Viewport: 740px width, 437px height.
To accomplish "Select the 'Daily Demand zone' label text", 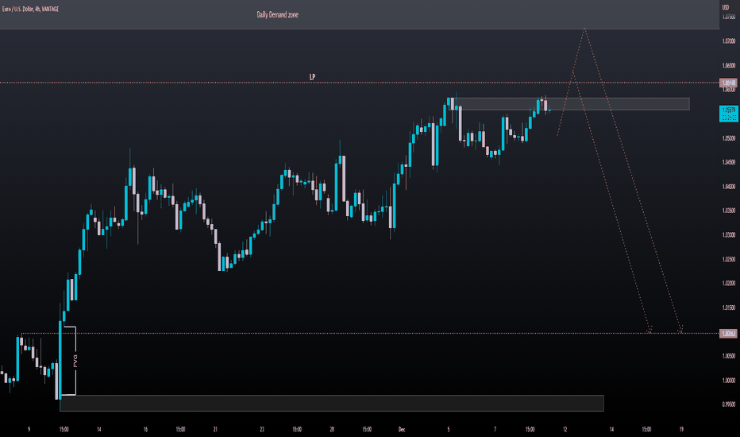I will (278, 14).
